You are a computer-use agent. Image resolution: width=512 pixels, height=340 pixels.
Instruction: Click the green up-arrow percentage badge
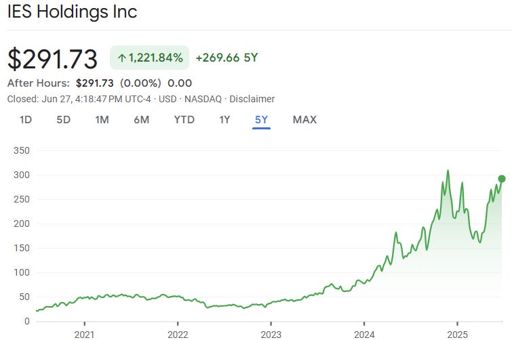pos(150,58)
